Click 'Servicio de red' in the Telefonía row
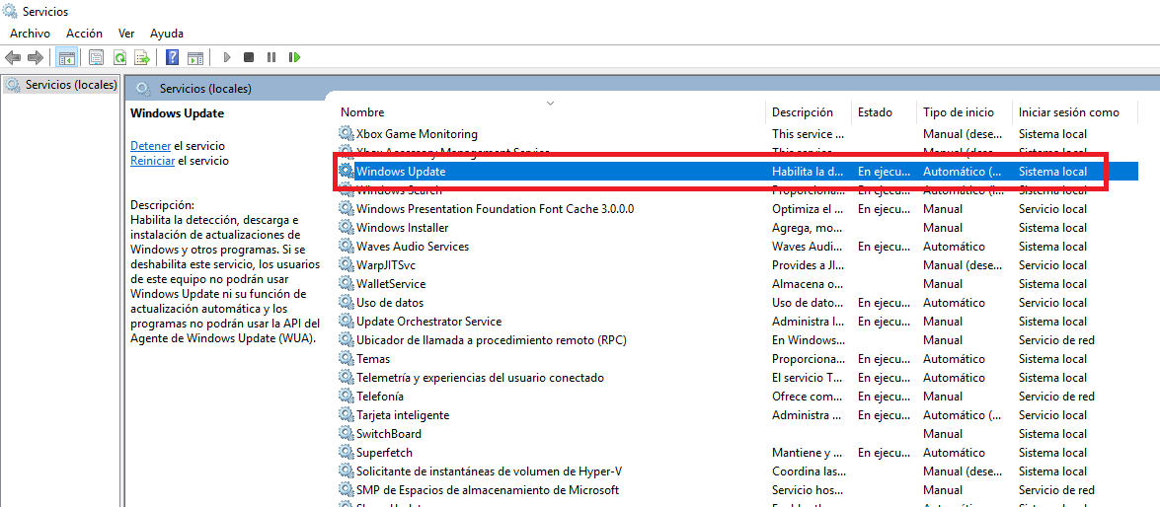Viewport: 1160px width, 507px height. pos(1056,397)
